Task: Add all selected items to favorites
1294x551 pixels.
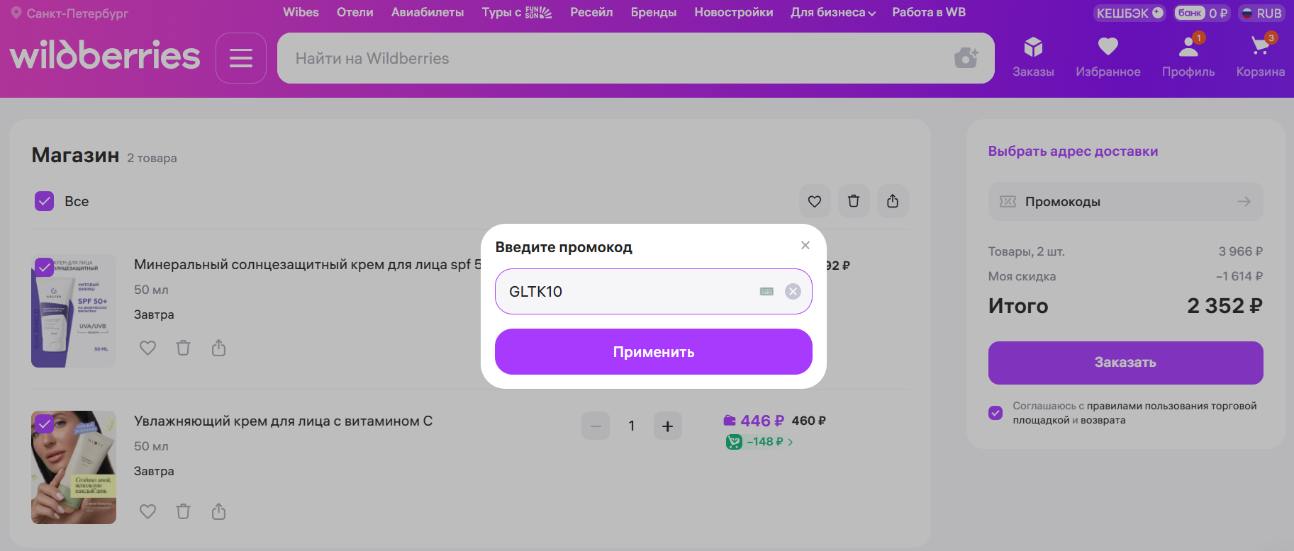Action: (x=815, y=201)
